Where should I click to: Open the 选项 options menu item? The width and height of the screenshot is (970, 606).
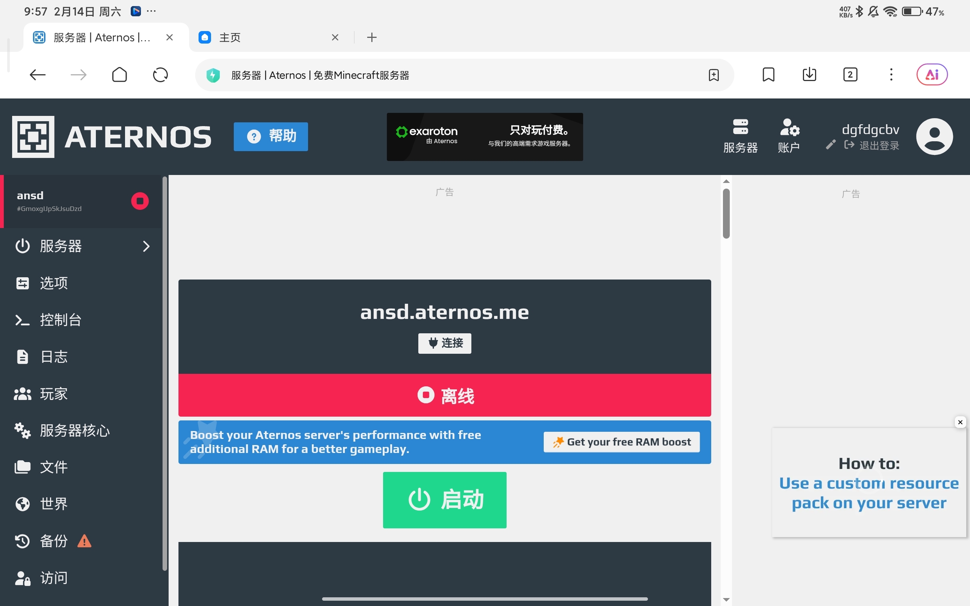coord(53,283)
